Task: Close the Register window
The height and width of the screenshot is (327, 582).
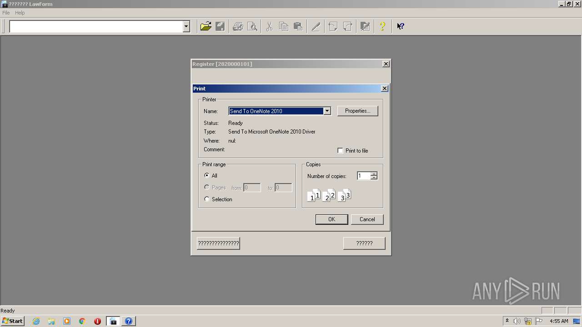Action: [386, 64]
